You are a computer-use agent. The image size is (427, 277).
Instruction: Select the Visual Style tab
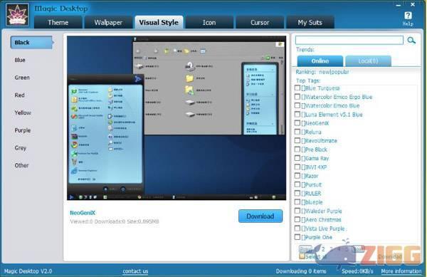[159, 22]
